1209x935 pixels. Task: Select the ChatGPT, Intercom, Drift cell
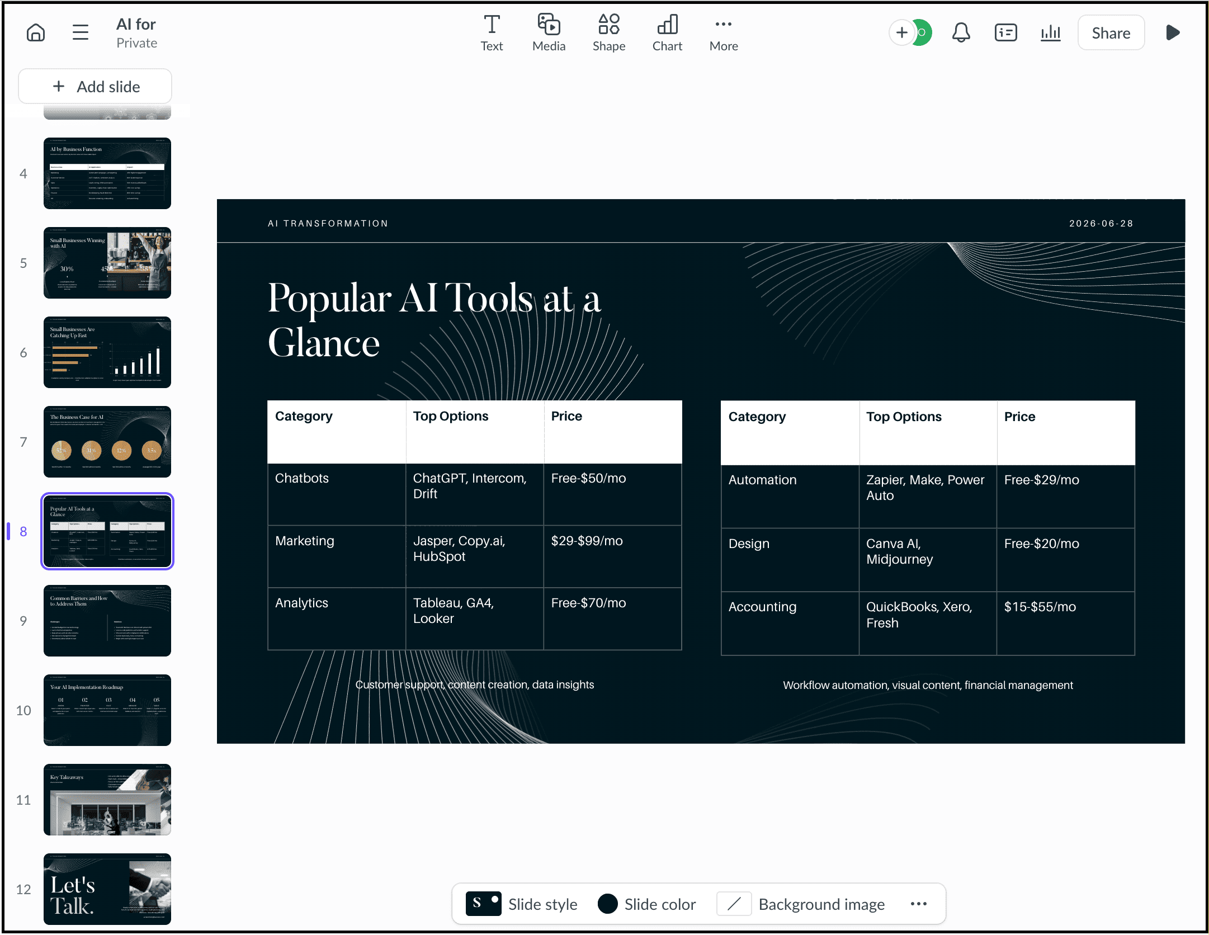[475, 494]
